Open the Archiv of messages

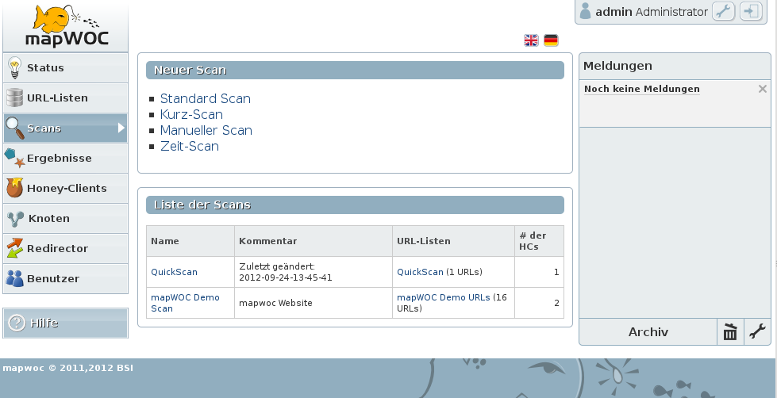pos(648,331)
